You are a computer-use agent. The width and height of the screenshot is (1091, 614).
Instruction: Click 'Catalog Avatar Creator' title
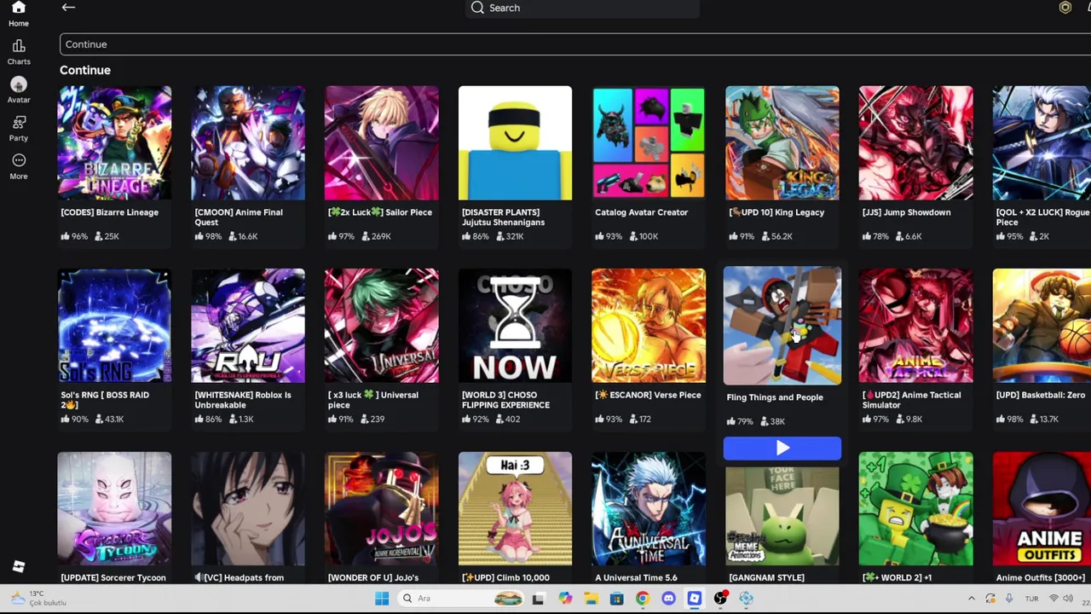(641, 212)
